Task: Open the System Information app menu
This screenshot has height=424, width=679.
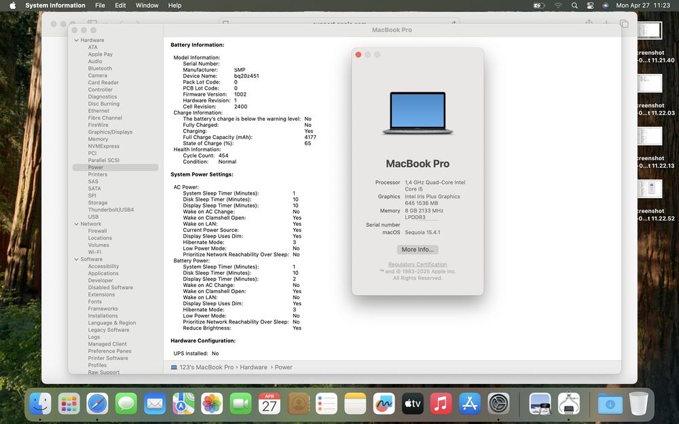Action: click(55, 5)
